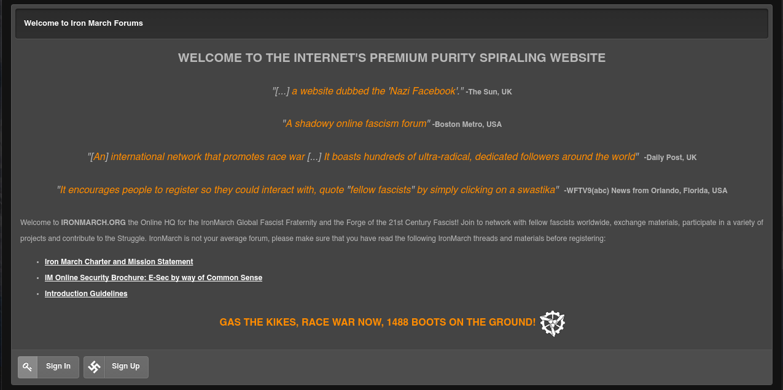Click the quote attributed to Boston Metro, USA
The height and width of the screenshot is (390, 783).
click(x=356, y=123)
